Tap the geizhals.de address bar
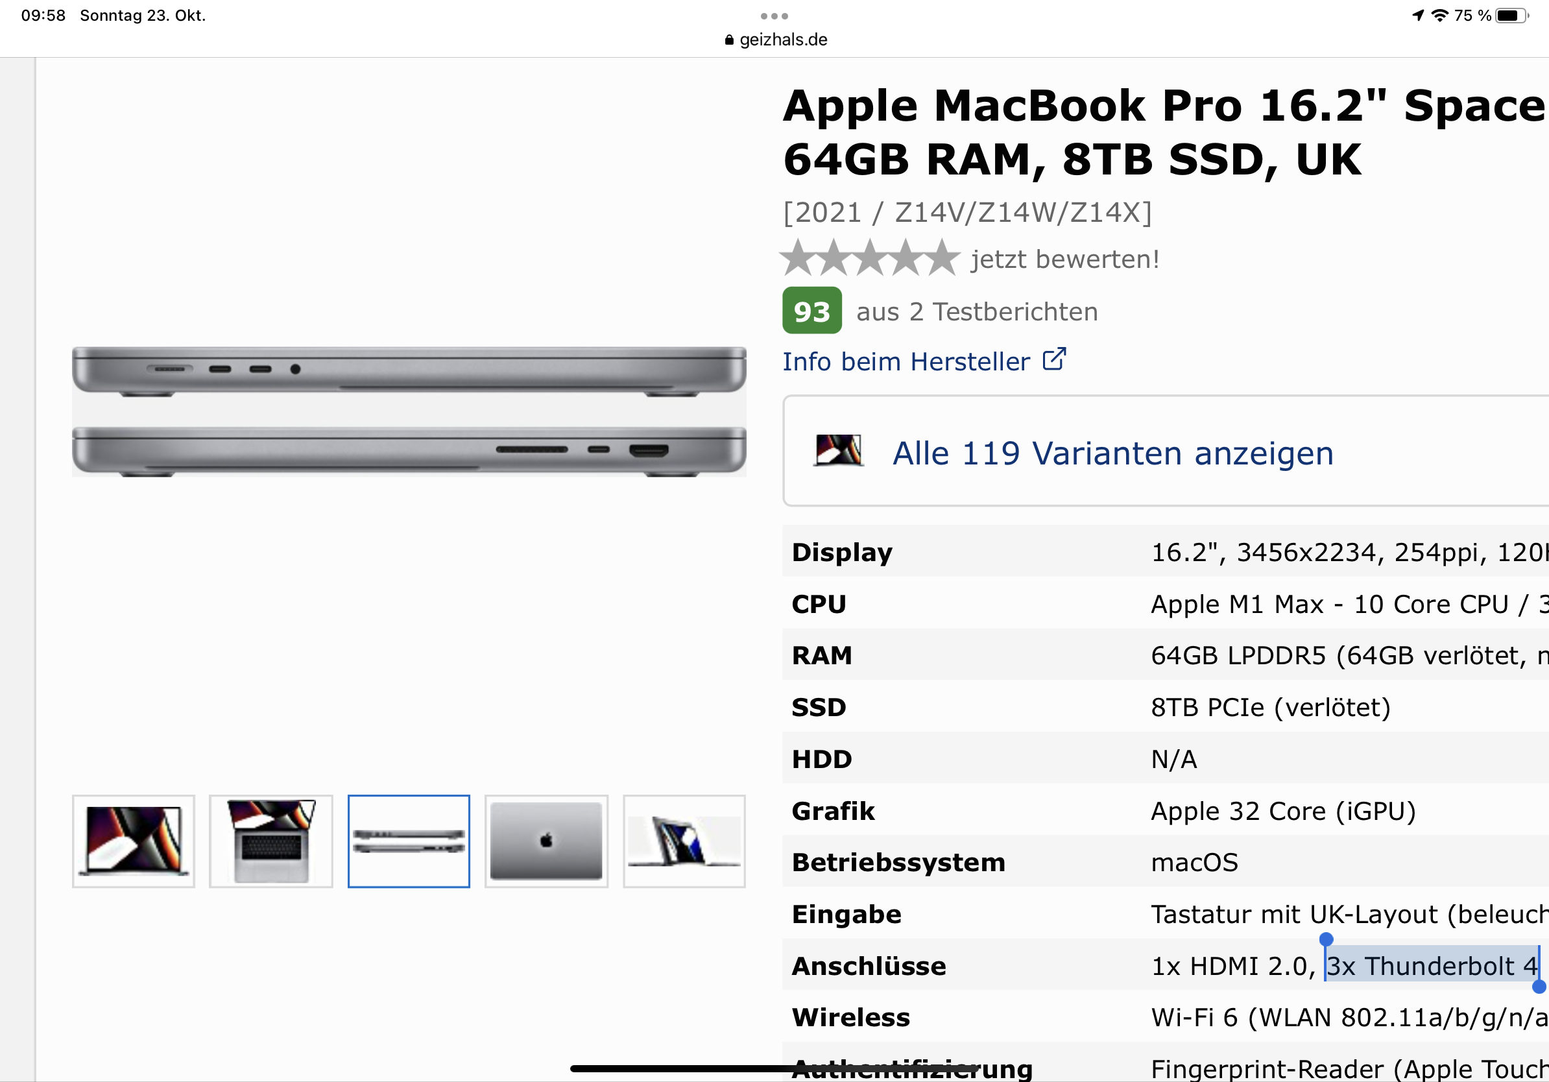 [776, 40]
